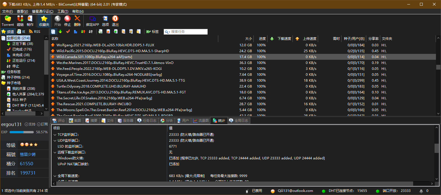The width and height of the screenshot is (441, 195).
Task: Click the 退出 exit icon
Action: click(115, 21)
